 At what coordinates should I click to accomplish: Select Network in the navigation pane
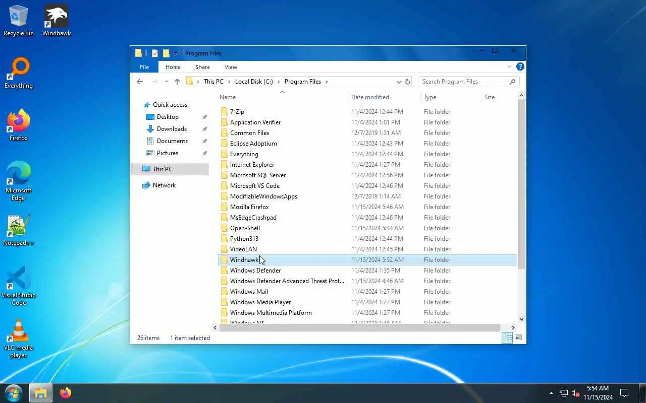pos(164,185)
